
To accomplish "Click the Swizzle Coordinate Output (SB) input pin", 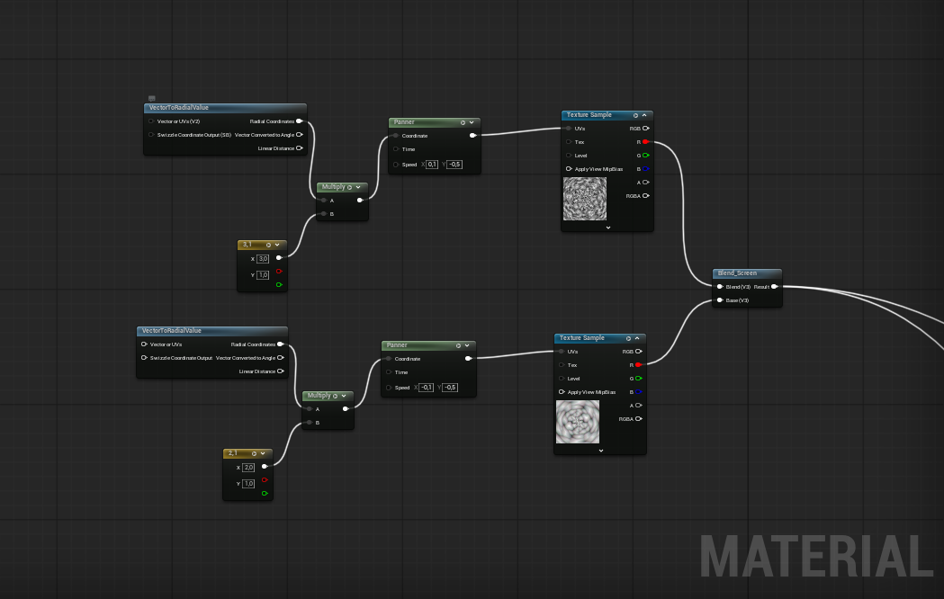I will (151, 135).
